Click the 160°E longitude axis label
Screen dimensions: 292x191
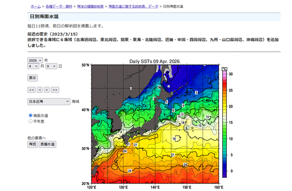coord(219,187)
